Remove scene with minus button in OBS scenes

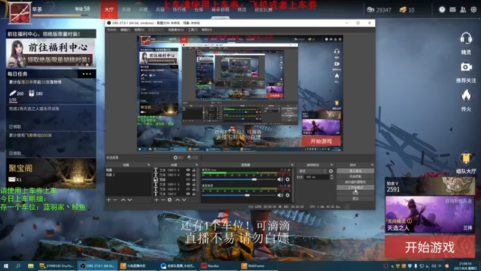[x=115, y=200]
